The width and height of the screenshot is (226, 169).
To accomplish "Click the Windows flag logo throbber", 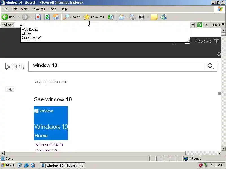I will click(x=220, y=9).
